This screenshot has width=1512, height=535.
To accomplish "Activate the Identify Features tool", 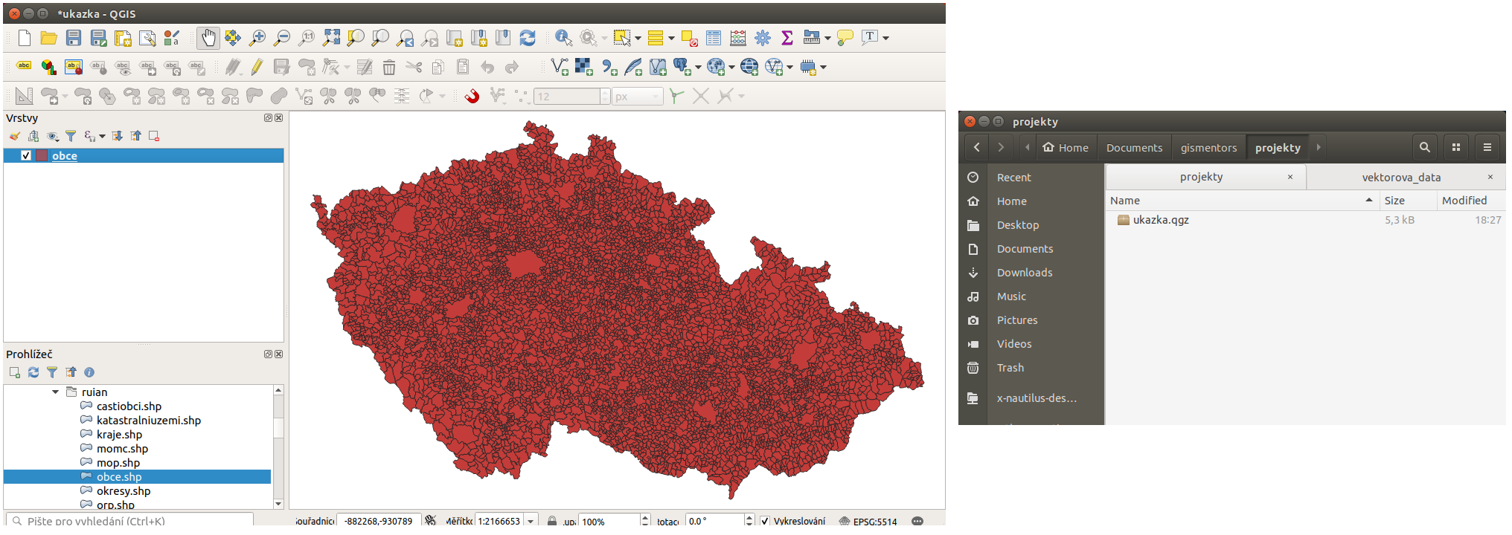I will [563, 38].
